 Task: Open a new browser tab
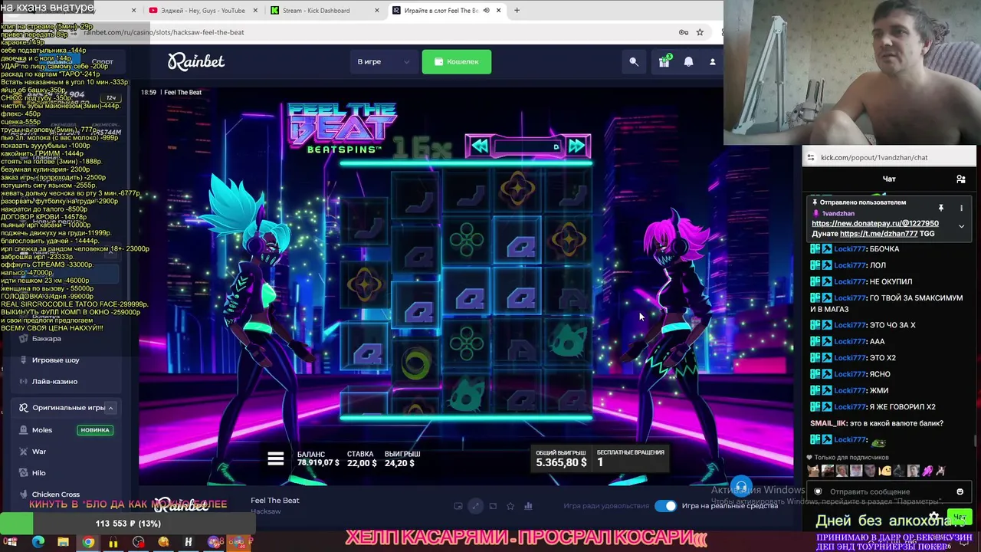pos(517,11)
